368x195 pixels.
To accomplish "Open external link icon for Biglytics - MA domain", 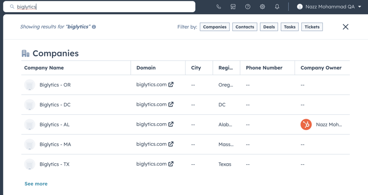I will coord(171,144).
